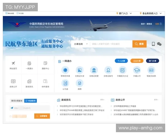
Task: Click 更多 beside 新闻资讯
Action: coord(102,100)
